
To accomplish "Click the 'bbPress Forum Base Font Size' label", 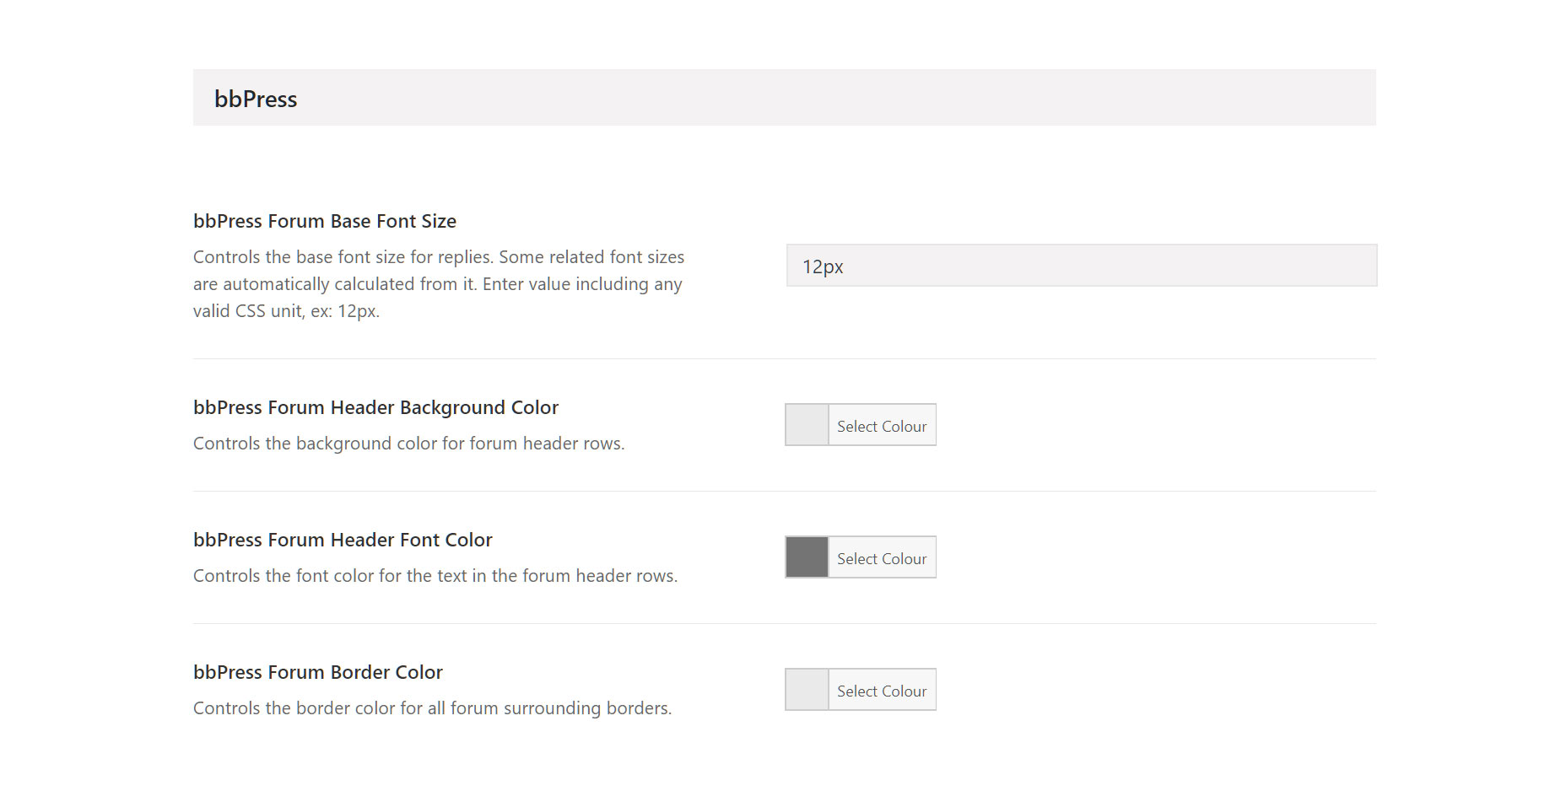I will 325,221.
